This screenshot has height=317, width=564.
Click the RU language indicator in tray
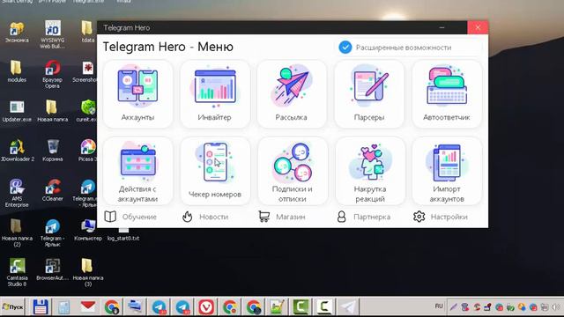point(439,306)
